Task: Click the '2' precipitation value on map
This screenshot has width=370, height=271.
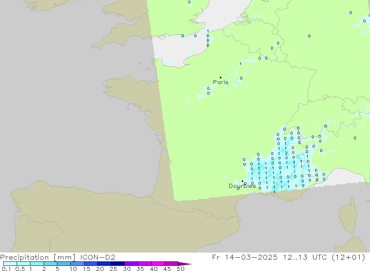Action: click(286, 153)
